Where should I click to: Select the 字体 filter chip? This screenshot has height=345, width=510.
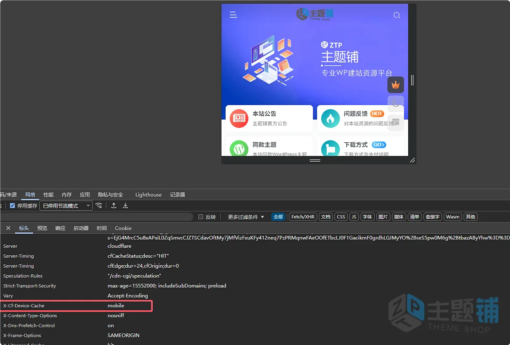pyautogui.click(x=367, y=217)
